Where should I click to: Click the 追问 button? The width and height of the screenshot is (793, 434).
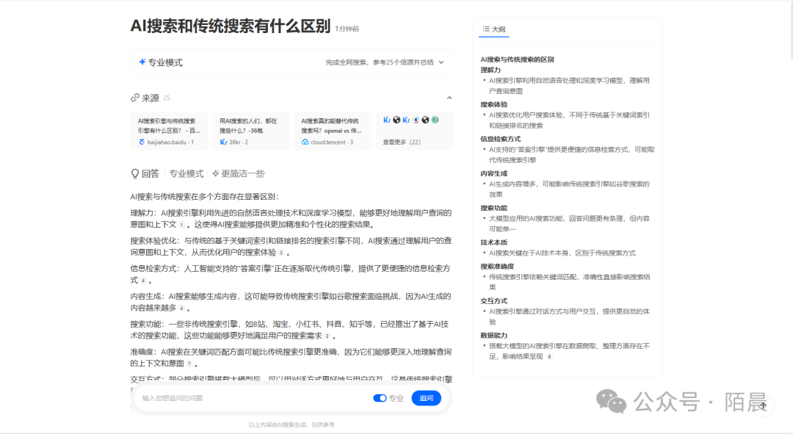pyautogui.click(x=426, y=398)
